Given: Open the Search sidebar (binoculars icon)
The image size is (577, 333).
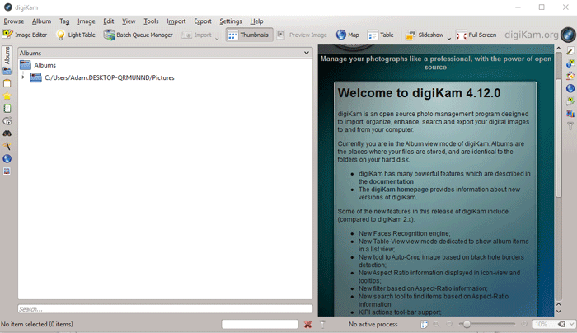Looking at the screenshot, I should (7, 134).
